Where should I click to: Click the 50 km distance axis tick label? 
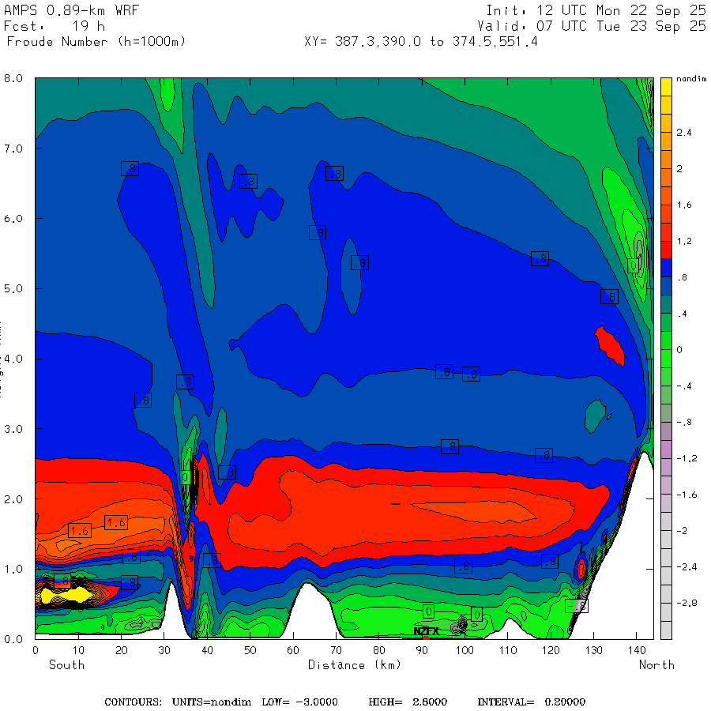(x=250, y=651)
